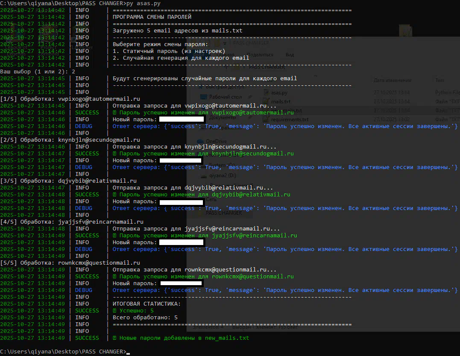Sort files by Дата изменения column
The height and width of the screenshot is (356, 460).
(x=392, y=80)
